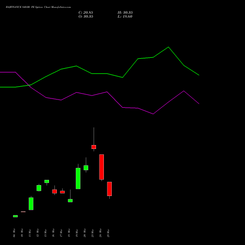Click the close value C: 20.85
Viewport: 245px width, 245px height.
(86, 13)
